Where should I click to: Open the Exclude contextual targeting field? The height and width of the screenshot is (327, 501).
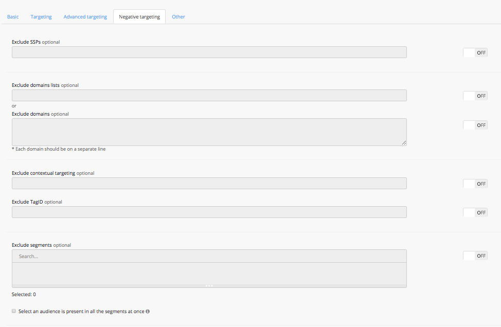pyautogui.click(x=209, y=184)
